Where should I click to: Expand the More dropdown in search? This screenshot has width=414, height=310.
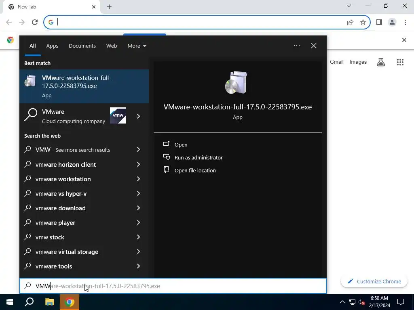click(137, 46)
